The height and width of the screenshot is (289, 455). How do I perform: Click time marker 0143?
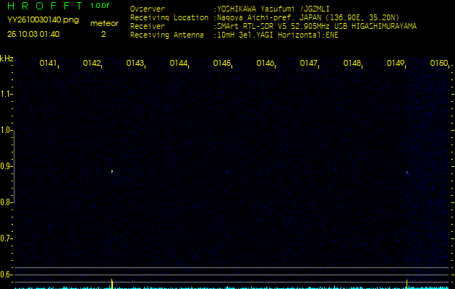[135, 63]
